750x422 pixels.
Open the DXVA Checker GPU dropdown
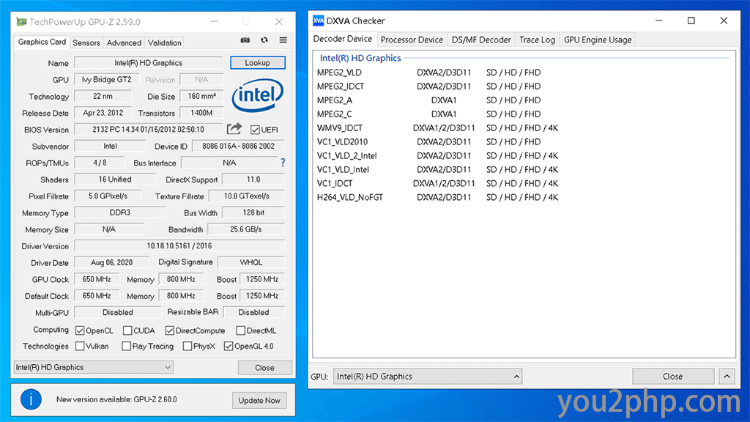428,377
